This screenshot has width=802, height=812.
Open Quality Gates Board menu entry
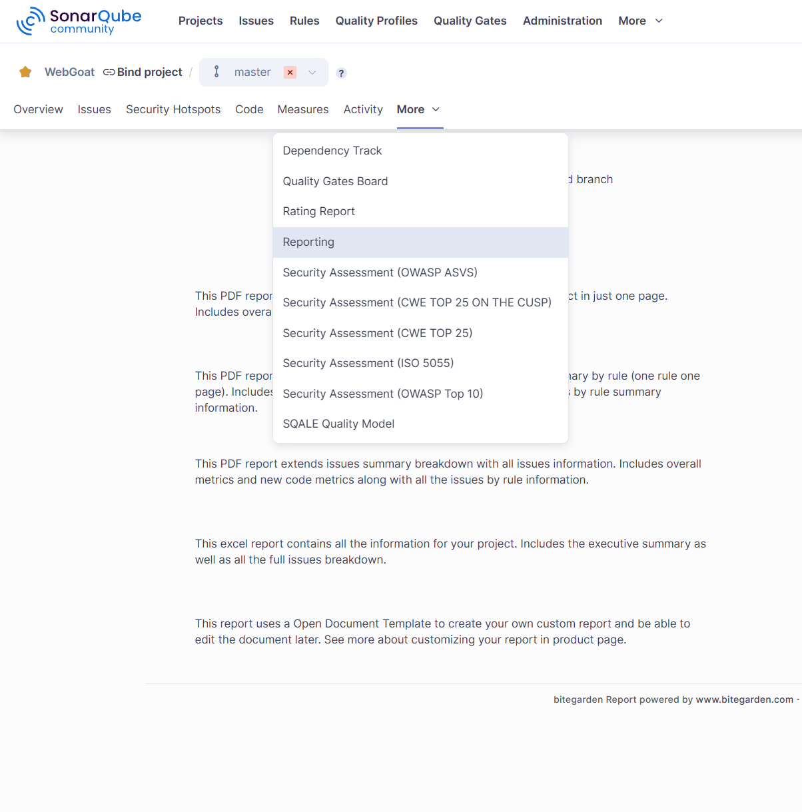coord(335,181)
